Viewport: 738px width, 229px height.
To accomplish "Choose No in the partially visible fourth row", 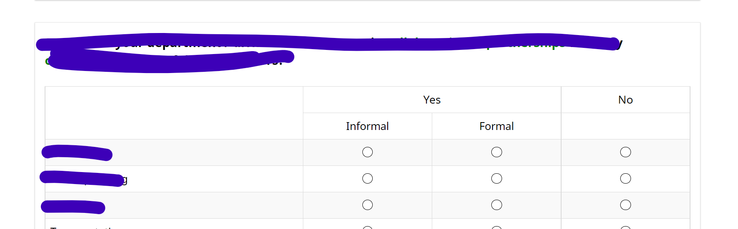I will pyautogui.click(x=625, y=227).
